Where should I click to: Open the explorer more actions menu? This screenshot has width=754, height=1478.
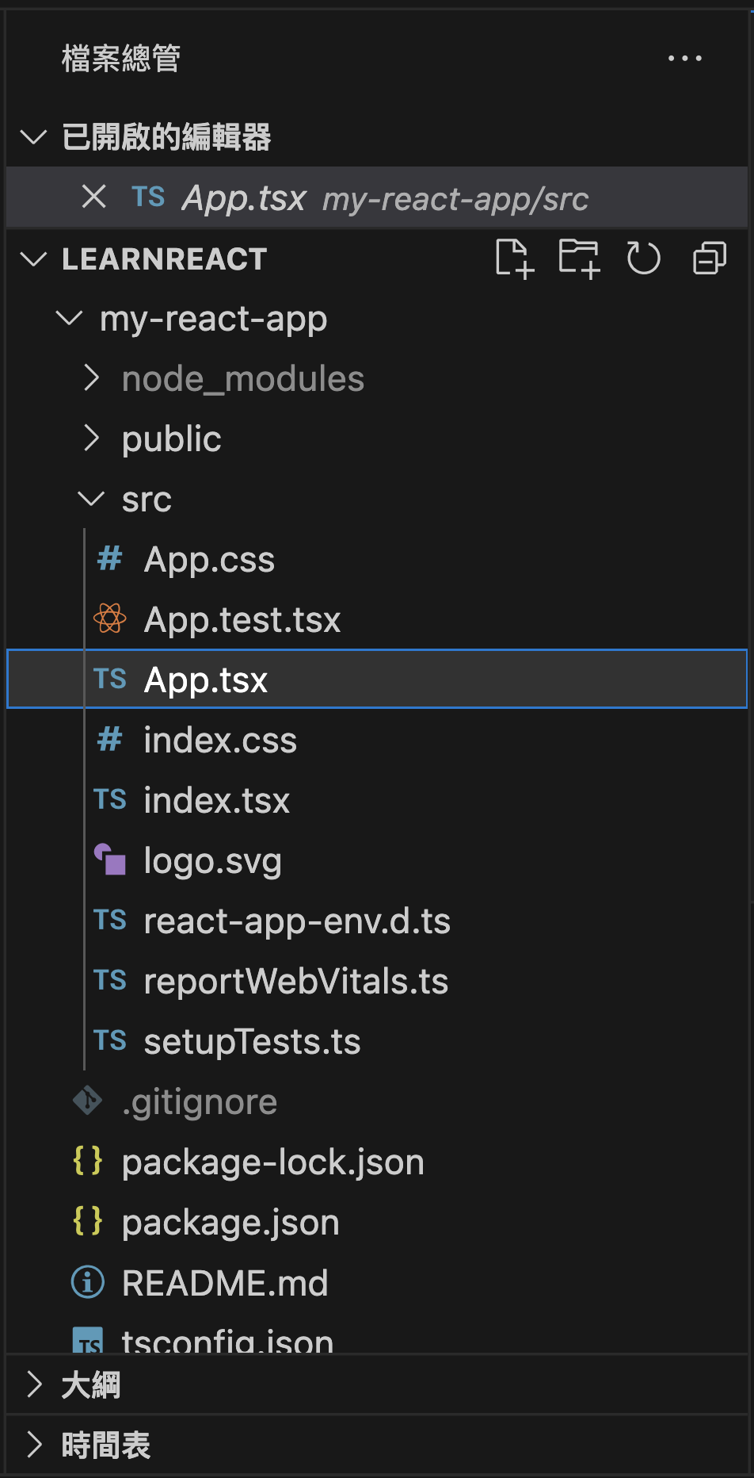click(x=684, y=59)
